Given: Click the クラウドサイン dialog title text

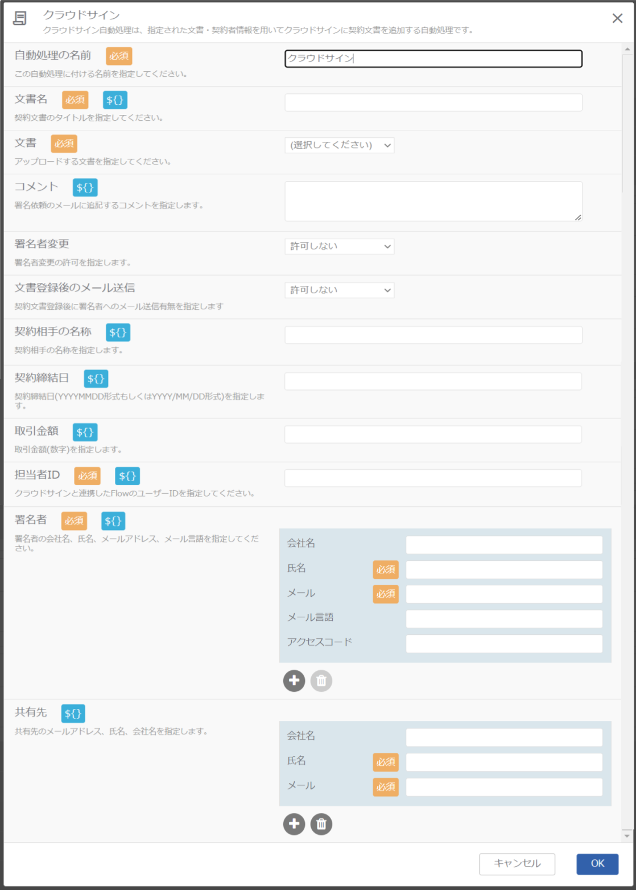Looking at the screenshot, I should [81, 15].
